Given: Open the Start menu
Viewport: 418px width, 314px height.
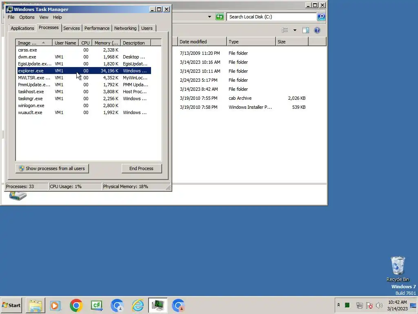Looking at the screenshot, I should (11, 305).
